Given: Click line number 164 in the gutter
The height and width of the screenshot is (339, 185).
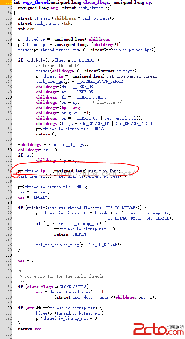Looking at the screenshot, I should point(8,171).
